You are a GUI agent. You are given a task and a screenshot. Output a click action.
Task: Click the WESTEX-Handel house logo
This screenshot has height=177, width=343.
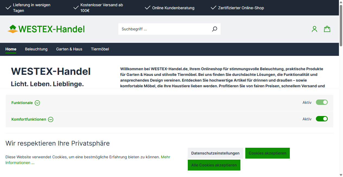click(12, 28)
